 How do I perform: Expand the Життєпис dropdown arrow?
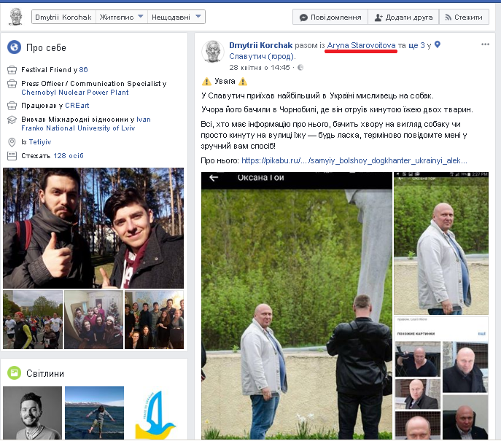tap(140, 16)
